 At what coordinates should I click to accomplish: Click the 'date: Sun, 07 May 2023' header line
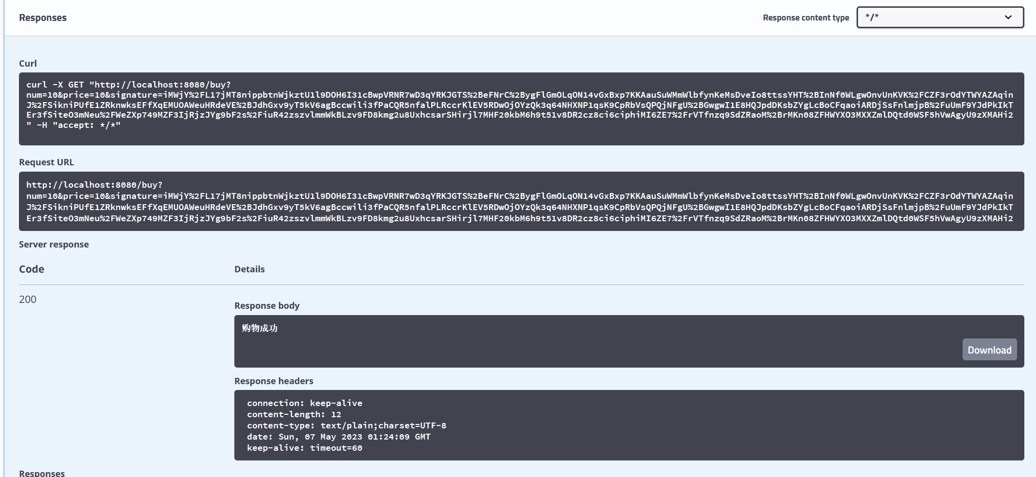coord(339,437)
